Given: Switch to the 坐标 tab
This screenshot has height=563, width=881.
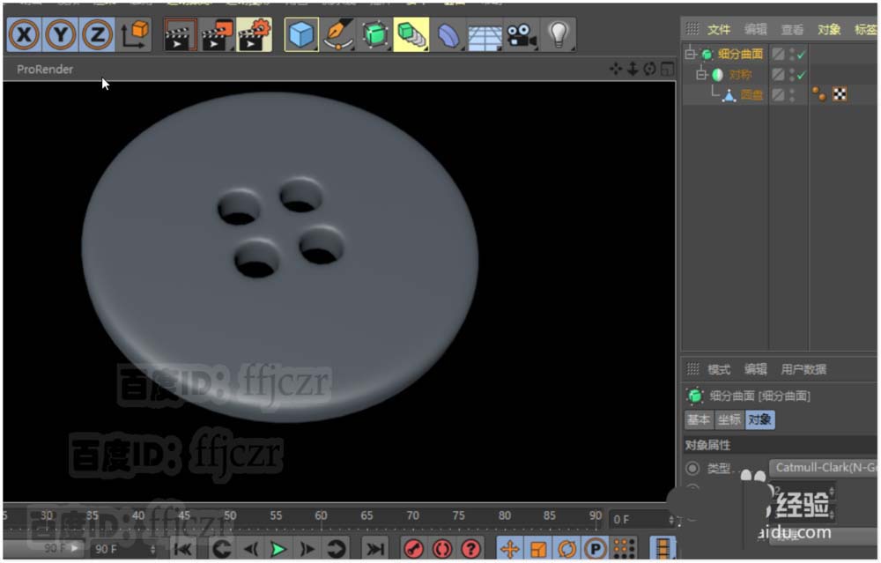Looking at the screenshot, I should tap(729, 420).
